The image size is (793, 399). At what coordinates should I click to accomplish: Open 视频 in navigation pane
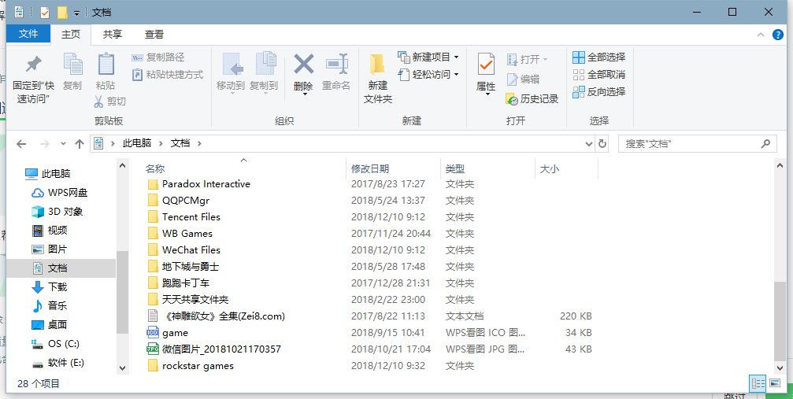[x=57, y=230]
